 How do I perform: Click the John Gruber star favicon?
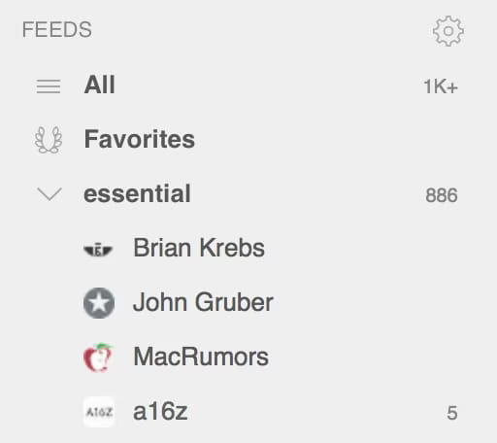tap(99, 303)
